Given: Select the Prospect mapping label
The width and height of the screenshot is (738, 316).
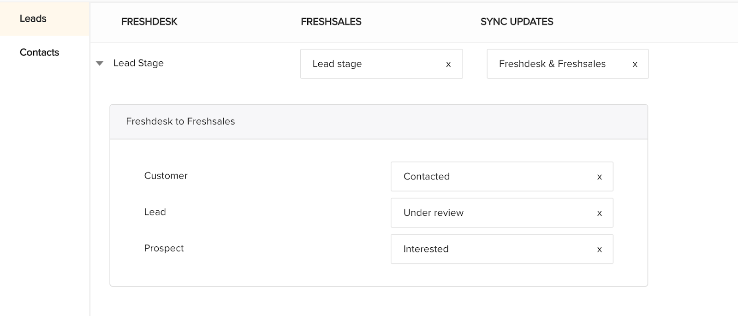Looking at the screenshot, I should 164,248.
